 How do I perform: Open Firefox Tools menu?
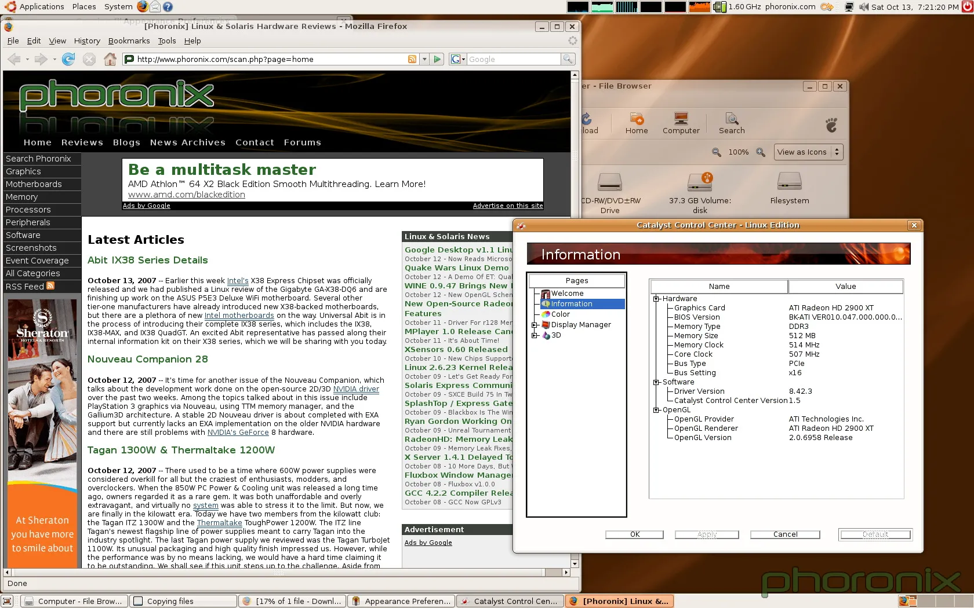pyautogui.click(x=167, y=41)
